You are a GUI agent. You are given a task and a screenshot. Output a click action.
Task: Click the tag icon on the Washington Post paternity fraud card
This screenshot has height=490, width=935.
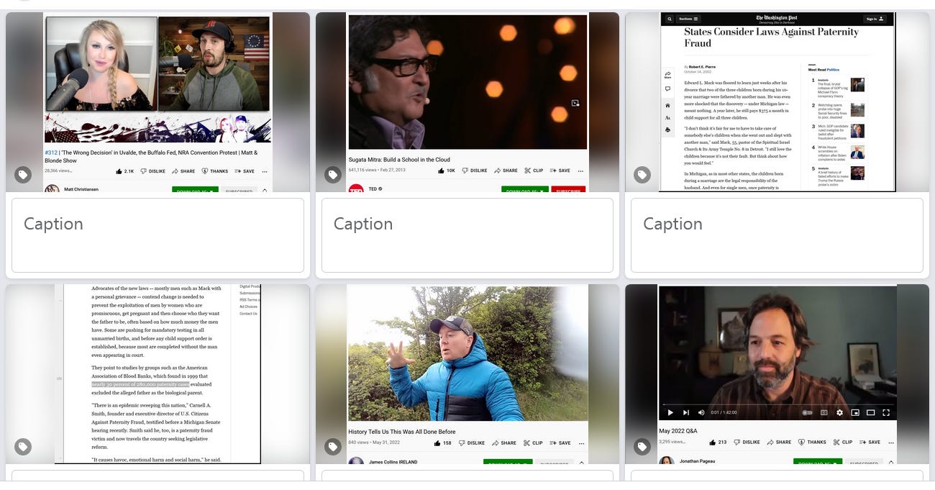642,175
